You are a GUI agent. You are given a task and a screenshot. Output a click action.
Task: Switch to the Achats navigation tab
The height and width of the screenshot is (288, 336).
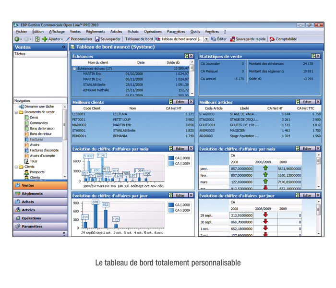click(28, 202)
